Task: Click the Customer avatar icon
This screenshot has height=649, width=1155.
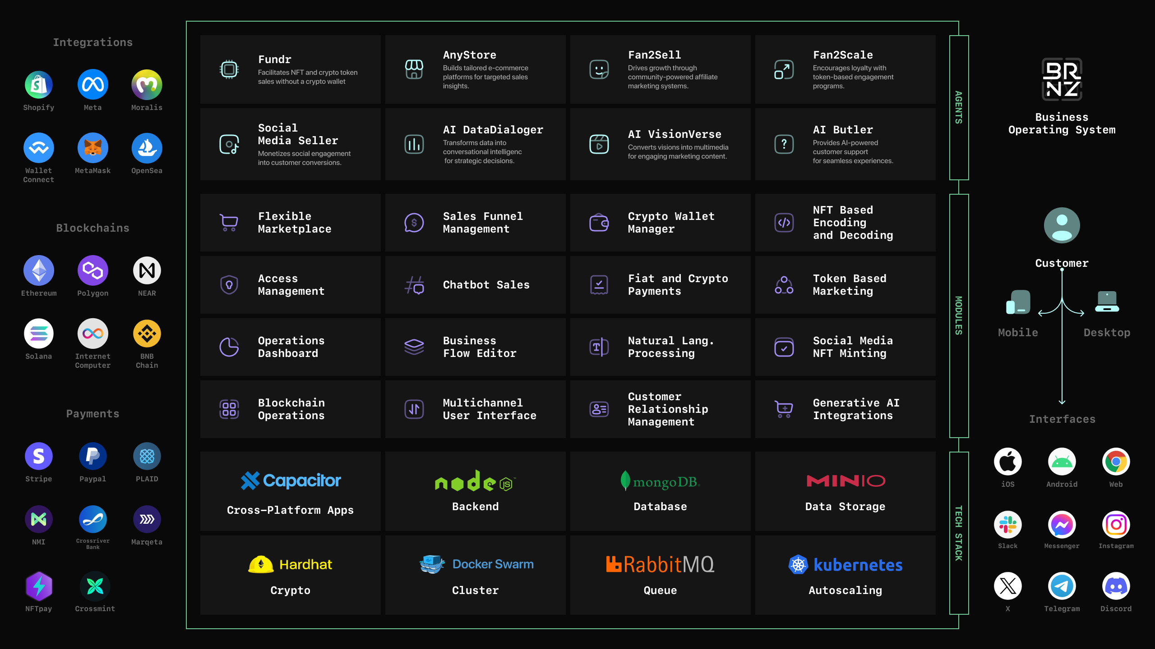Action: coord(1062,225)
